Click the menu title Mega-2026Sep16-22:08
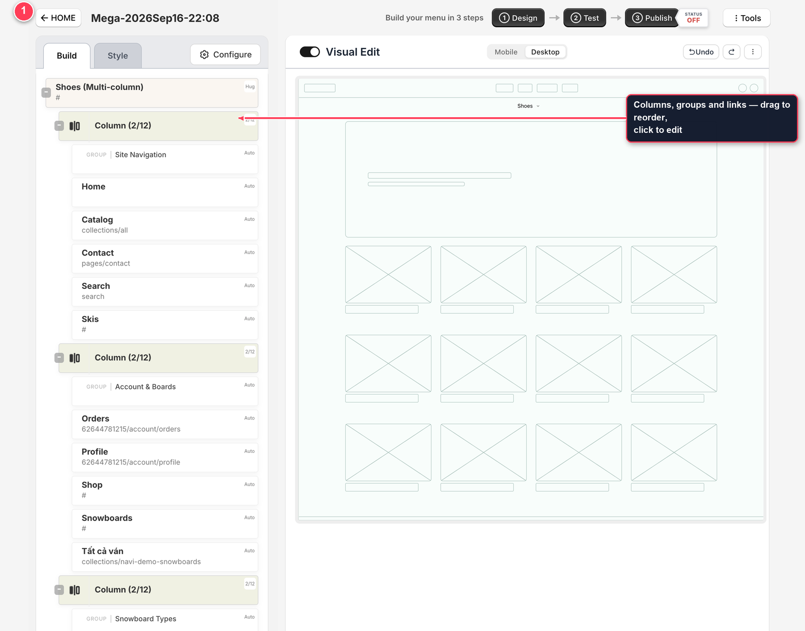 point(155,18)
